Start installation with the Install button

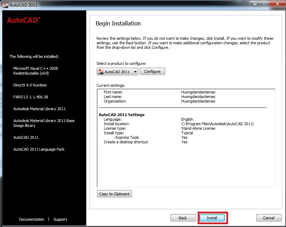point(212,218)
